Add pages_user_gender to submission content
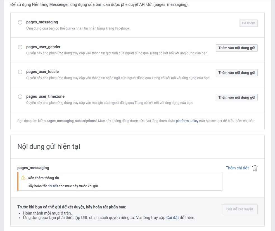Screen dimensions: 275x231 236,48
